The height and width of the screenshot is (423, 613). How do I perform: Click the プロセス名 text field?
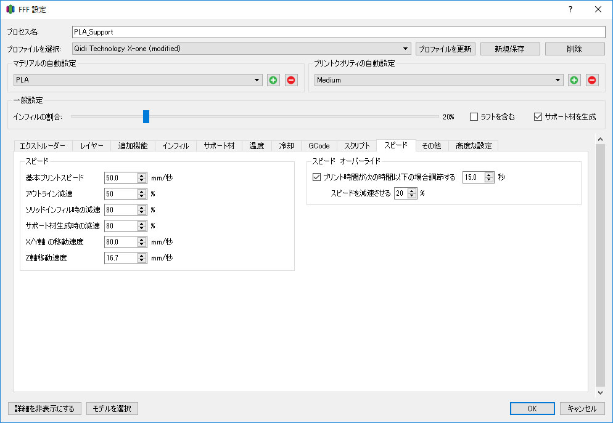click(x=338, y=32)
